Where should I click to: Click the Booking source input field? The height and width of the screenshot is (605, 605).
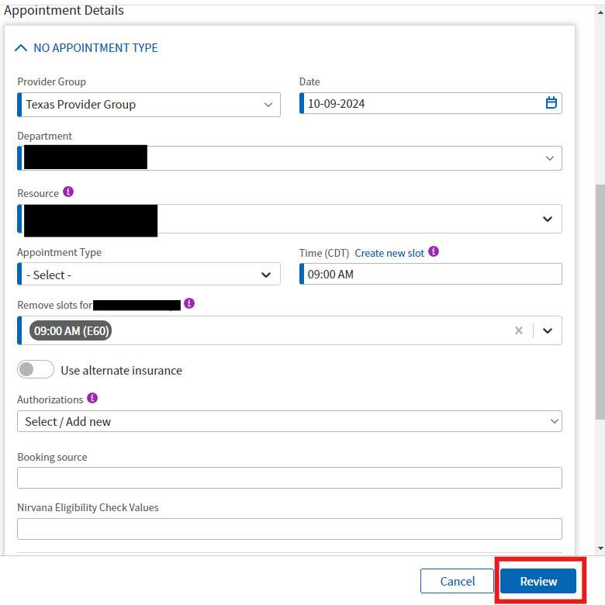tap(289, 478)
